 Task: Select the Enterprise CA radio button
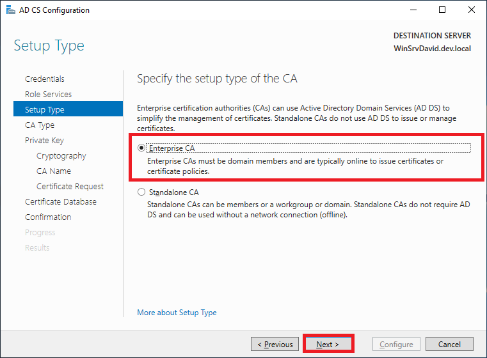[141, 148]
